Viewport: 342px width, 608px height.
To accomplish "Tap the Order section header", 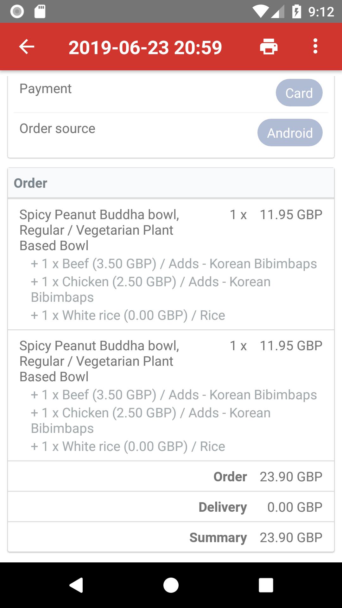I will pos(171,183).
